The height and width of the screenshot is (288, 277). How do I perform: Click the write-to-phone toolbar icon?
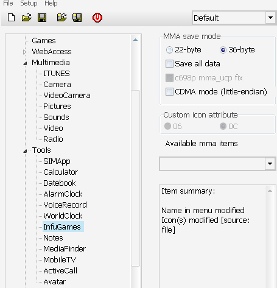pos(77,18)
